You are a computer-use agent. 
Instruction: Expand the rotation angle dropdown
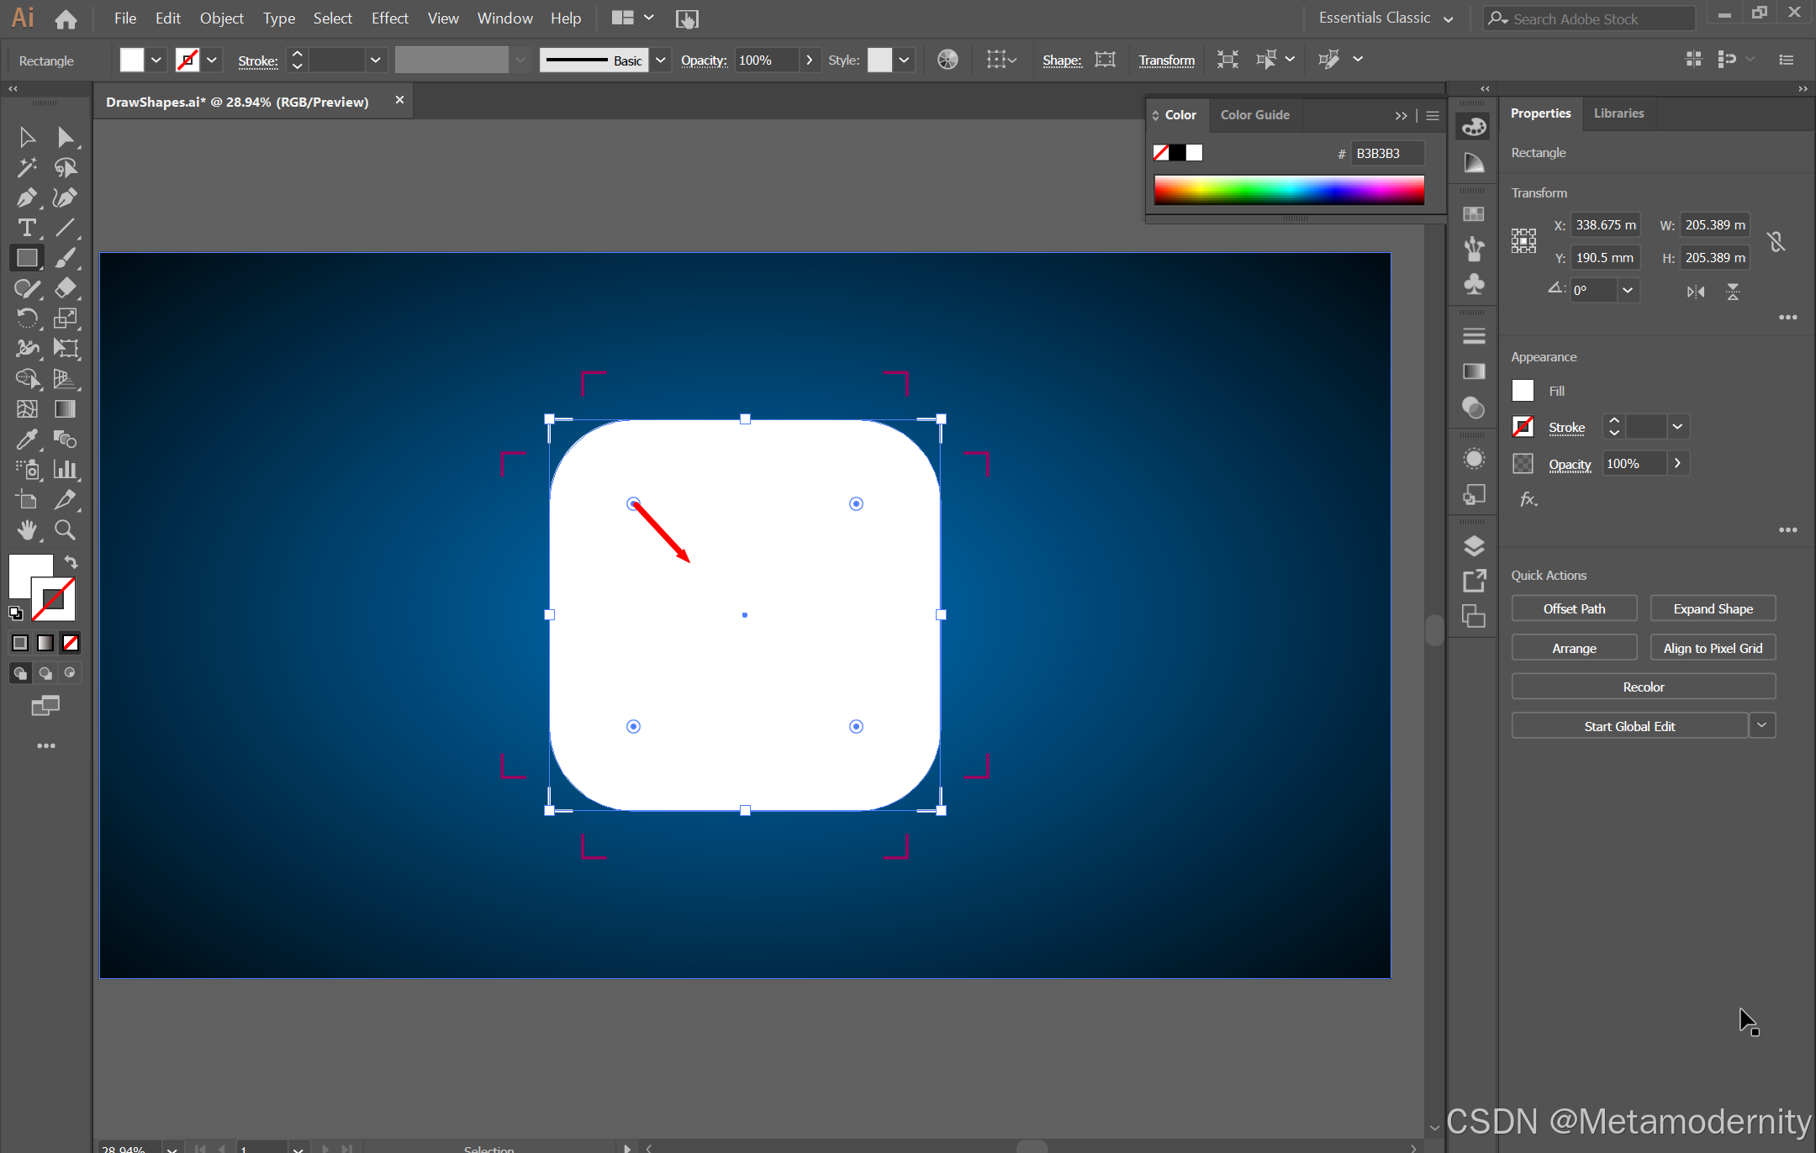click(1628, 290)
